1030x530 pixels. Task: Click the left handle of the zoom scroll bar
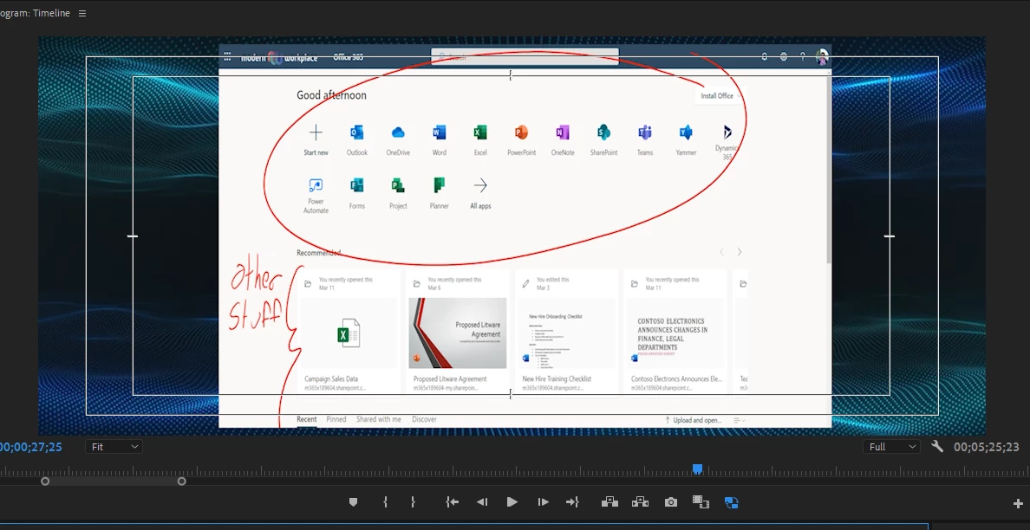tap(45, 482)
